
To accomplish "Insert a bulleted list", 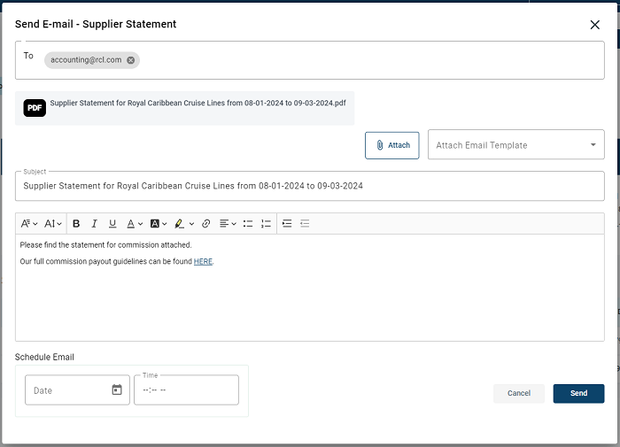I will [x=248, y=224].
